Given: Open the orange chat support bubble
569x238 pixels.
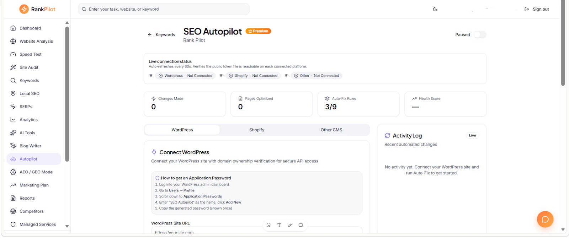Looking at the screenshot, I should [545, 219].
